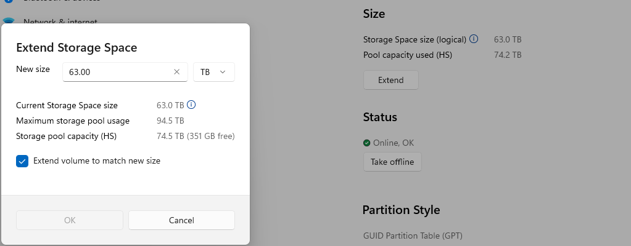The height and width of the screenshot is (246, 631).
Task: Open Network & internet settings in sidebar
Action: click(60, 22)
